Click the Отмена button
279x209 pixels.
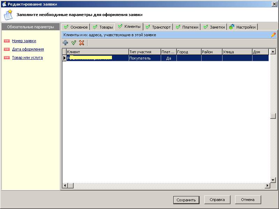pos(248,200)
